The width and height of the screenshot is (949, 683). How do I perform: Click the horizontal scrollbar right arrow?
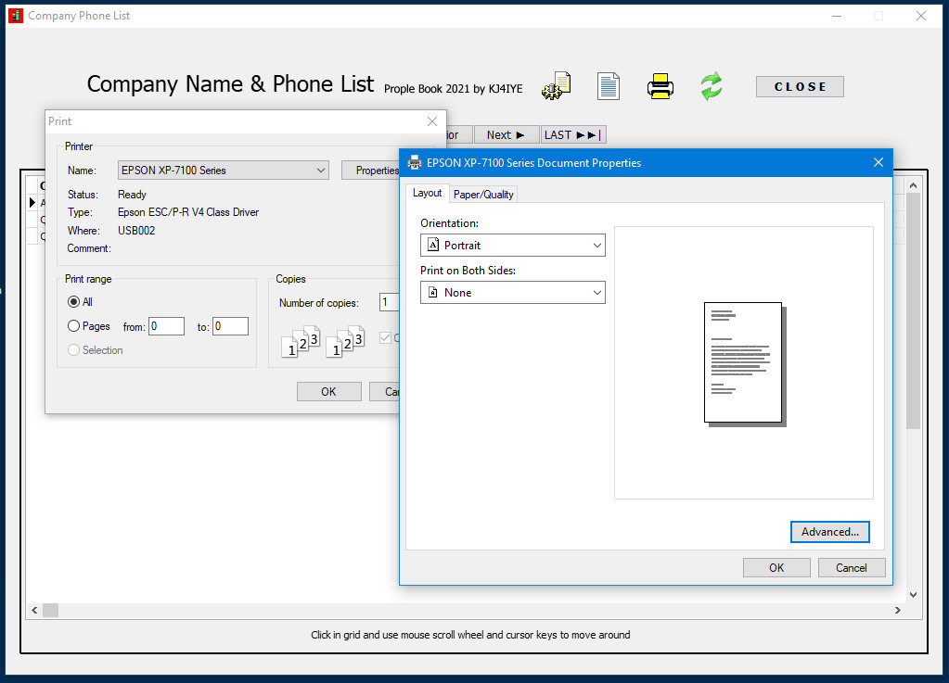click(898, 611)
